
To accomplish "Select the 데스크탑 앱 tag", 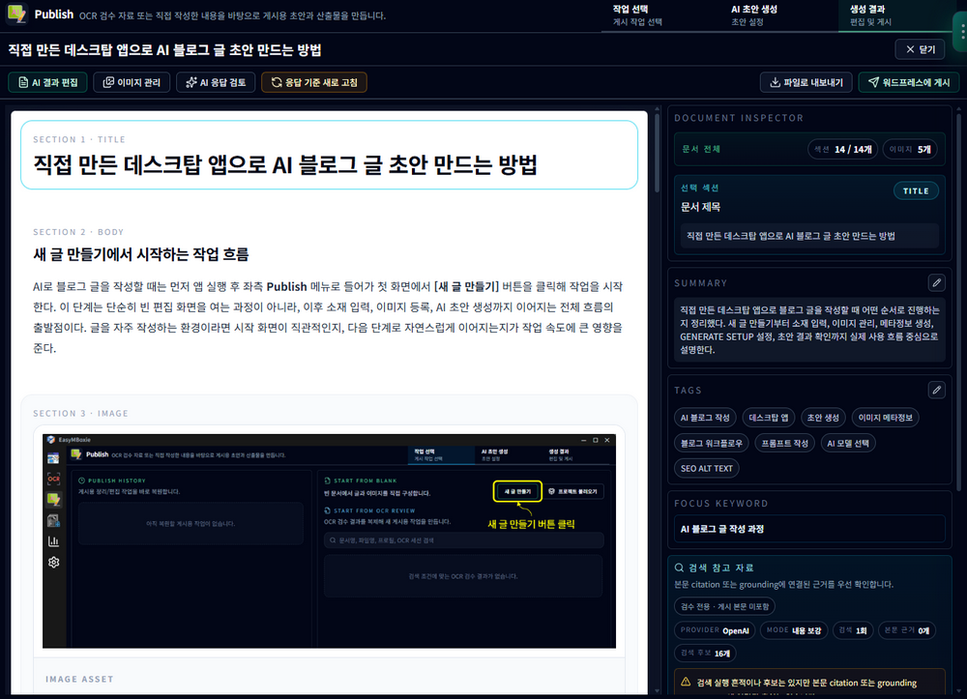I will pos(769,418).
